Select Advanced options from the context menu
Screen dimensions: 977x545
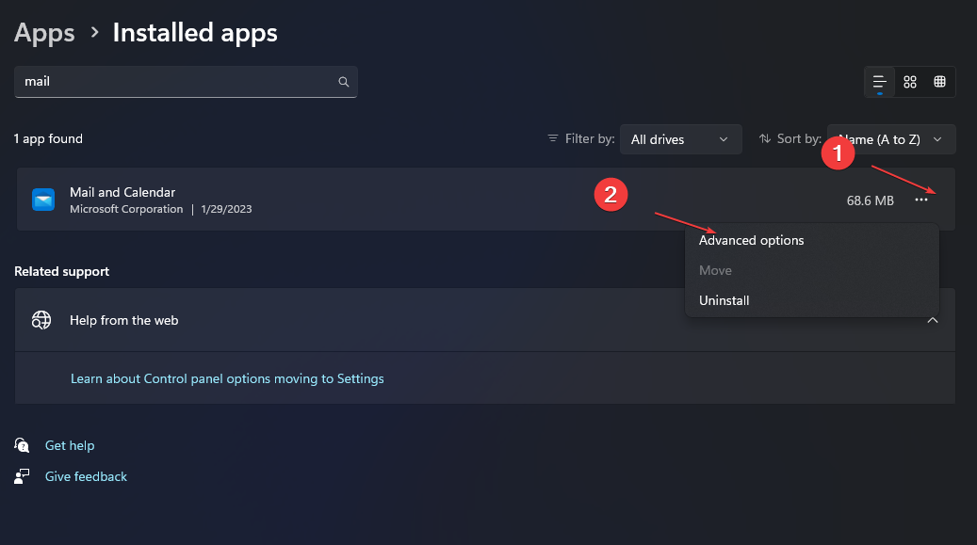752,240
